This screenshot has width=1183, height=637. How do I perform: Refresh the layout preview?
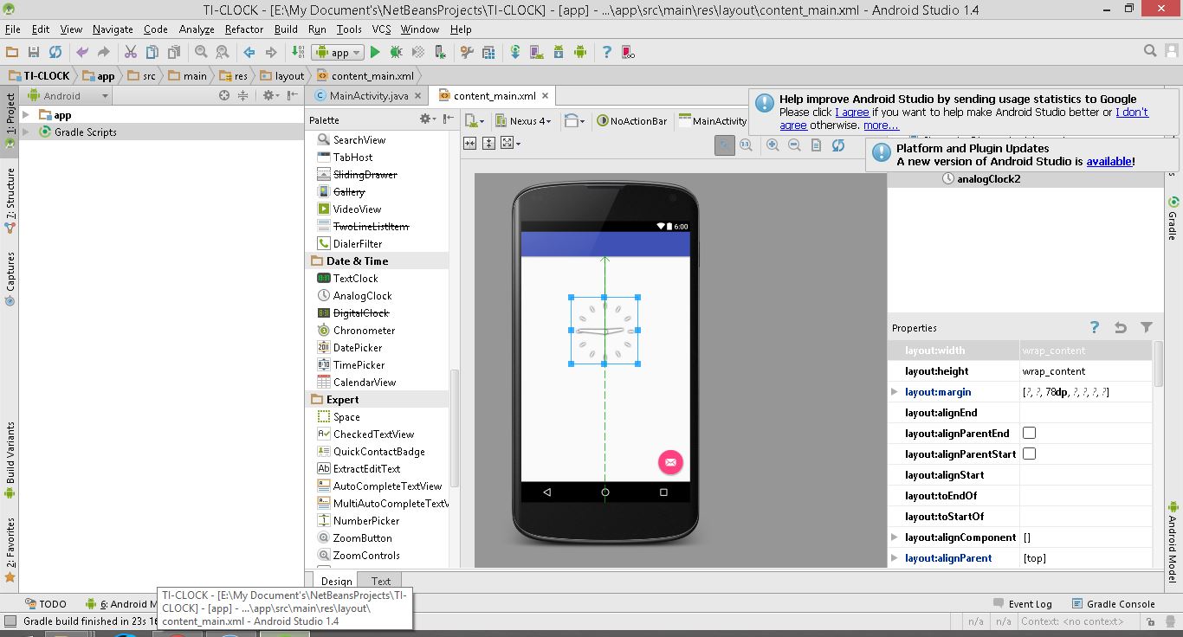pos(838,145)
